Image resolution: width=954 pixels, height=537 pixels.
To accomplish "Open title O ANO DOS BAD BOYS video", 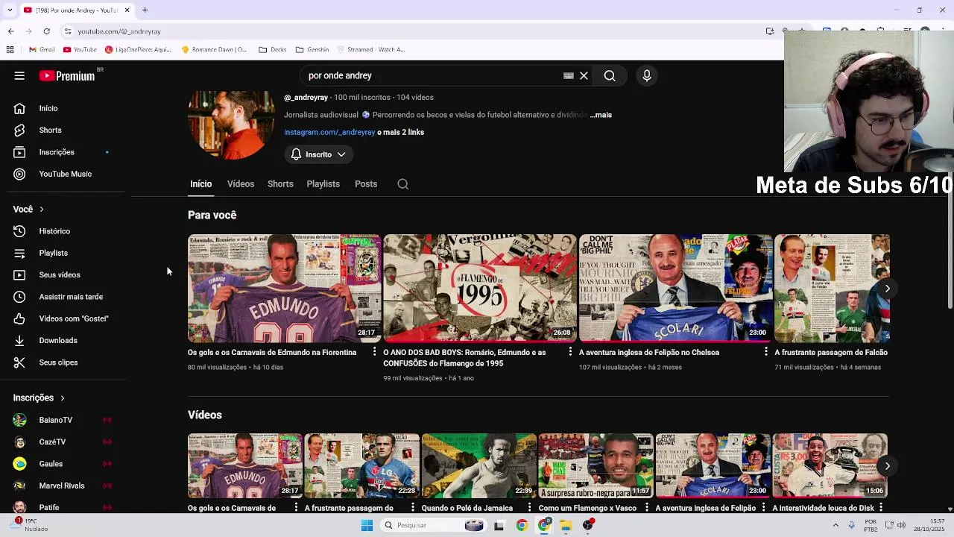I will click(464, 357).
